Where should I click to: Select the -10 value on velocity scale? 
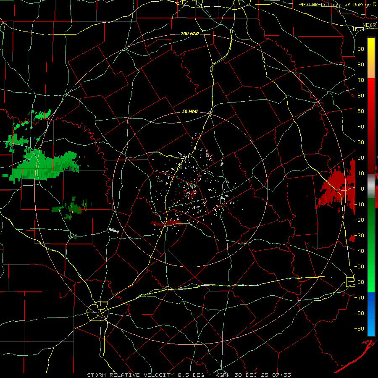coord(359,205)
